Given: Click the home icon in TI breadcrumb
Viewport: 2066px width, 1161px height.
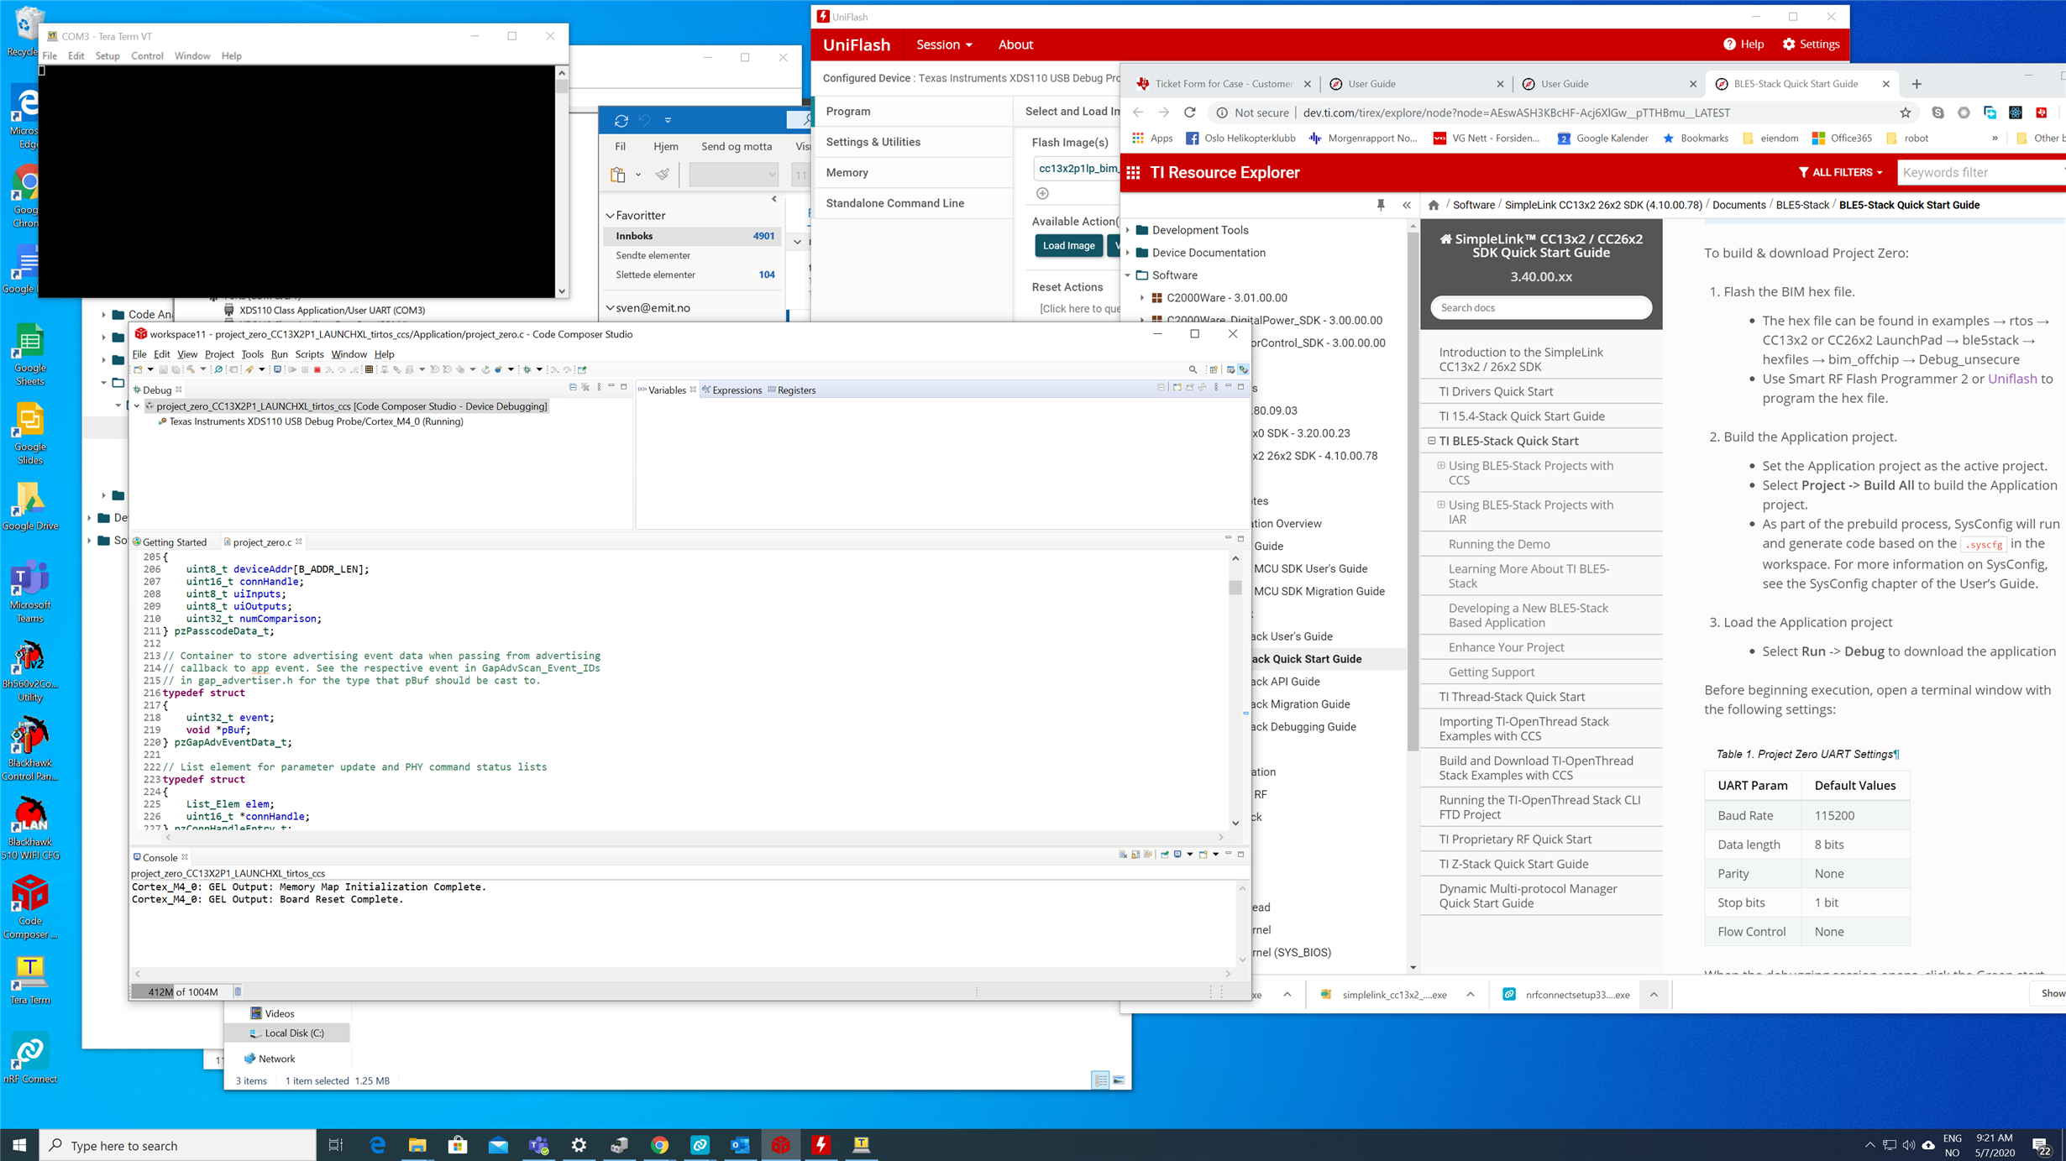Looking at the screenshot, I should point(1434,205).
